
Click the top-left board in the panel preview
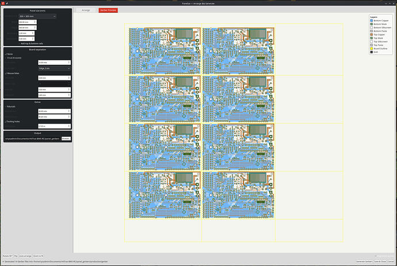click(165, 51)
